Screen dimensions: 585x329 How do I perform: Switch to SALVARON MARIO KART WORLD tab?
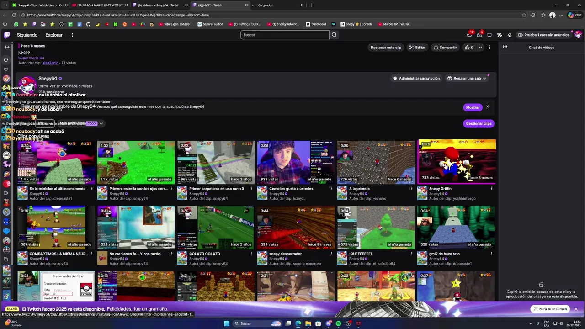100,5
